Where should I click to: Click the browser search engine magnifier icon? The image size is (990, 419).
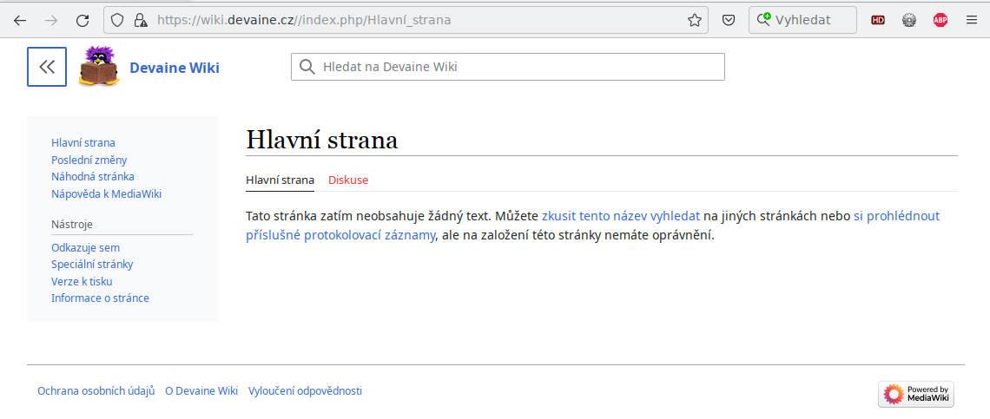point(763,20)
